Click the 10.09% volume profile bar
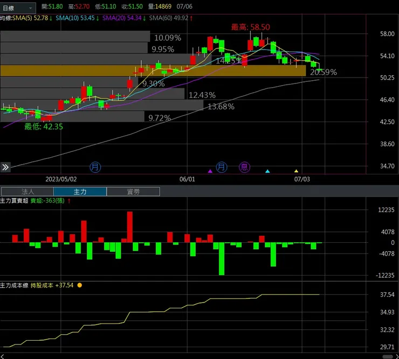This screenshot has height=359, width=399. (75, 37)
